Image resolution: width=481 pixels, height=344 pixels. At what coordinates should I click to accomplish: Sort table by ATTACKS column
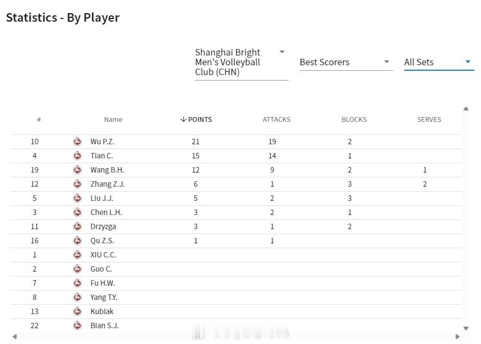tap(276, 120)
